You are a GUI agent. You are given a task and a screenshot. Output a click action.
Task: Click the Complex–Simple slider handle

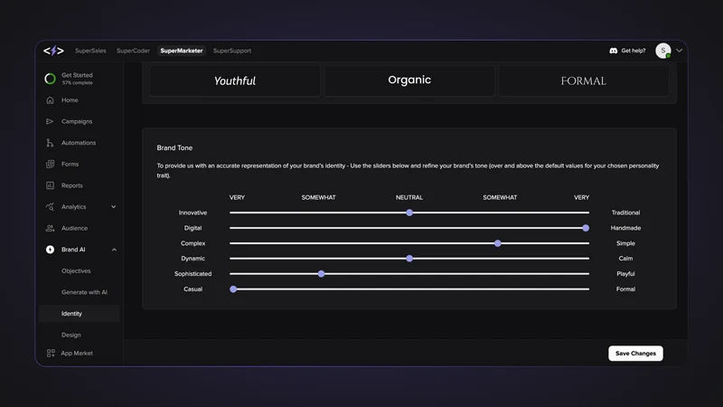tap(498, 243)
